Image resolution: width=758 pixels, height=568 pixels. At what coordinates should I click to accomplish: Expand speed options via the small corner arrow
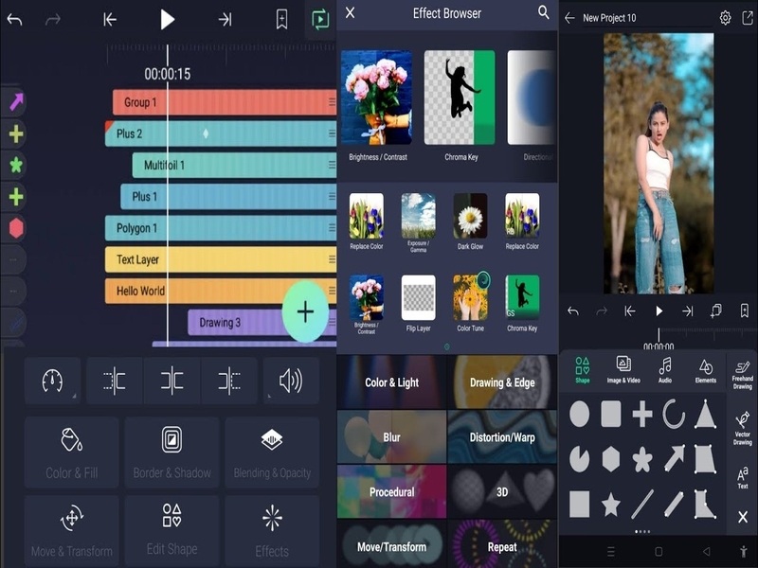coord(74,396)
